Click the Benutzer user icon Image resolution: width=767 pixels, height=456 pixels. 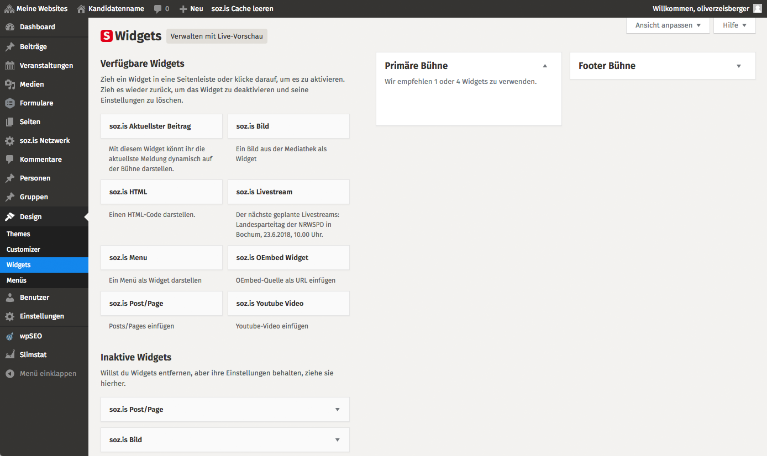point(10,298)
